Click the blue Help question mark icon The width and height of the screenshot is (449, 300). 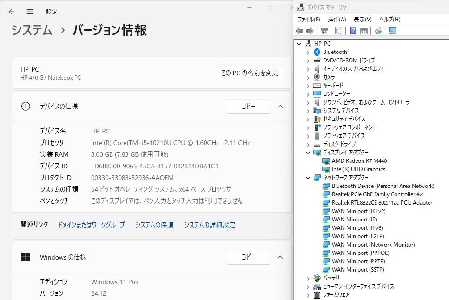353,31
